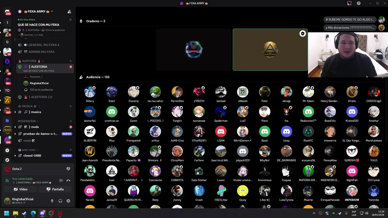Open the Help question mark icon
The image size is (388, 218).
[x=359, y=3]
